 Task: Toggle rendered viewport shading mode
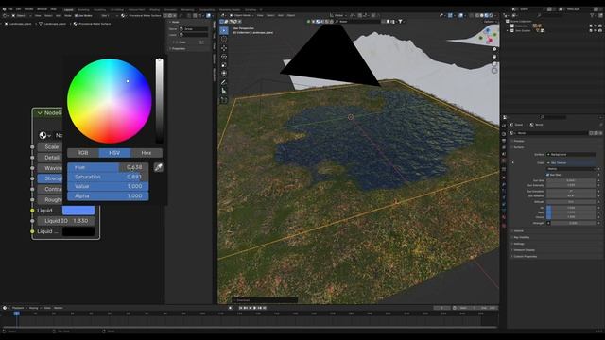(x=491, y=15)
